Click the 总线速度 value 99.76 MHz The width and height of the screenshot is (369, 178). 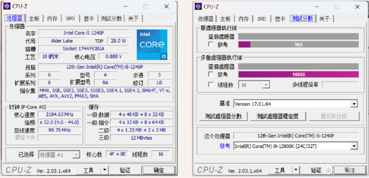(x=59, y=130)
